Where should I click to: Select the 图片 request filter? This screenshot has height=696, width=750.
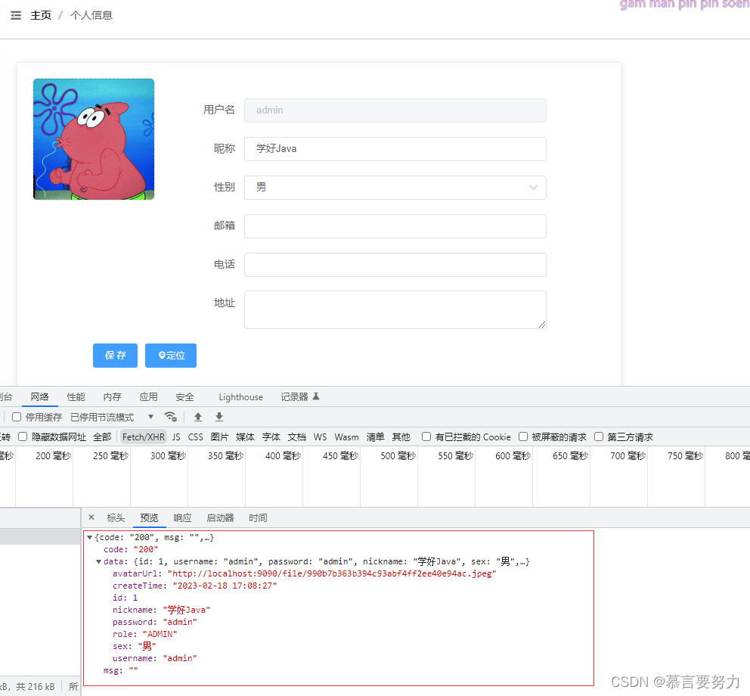[219, 437]
